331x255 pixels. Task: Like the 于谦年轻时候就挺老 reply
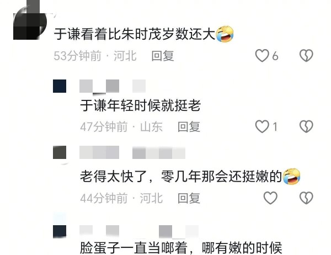(x=262, y=126)
